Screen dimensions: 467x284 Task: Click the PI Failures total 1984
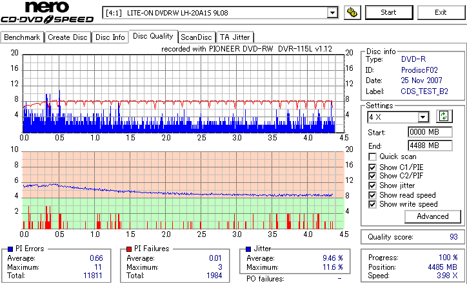(214, 276)
